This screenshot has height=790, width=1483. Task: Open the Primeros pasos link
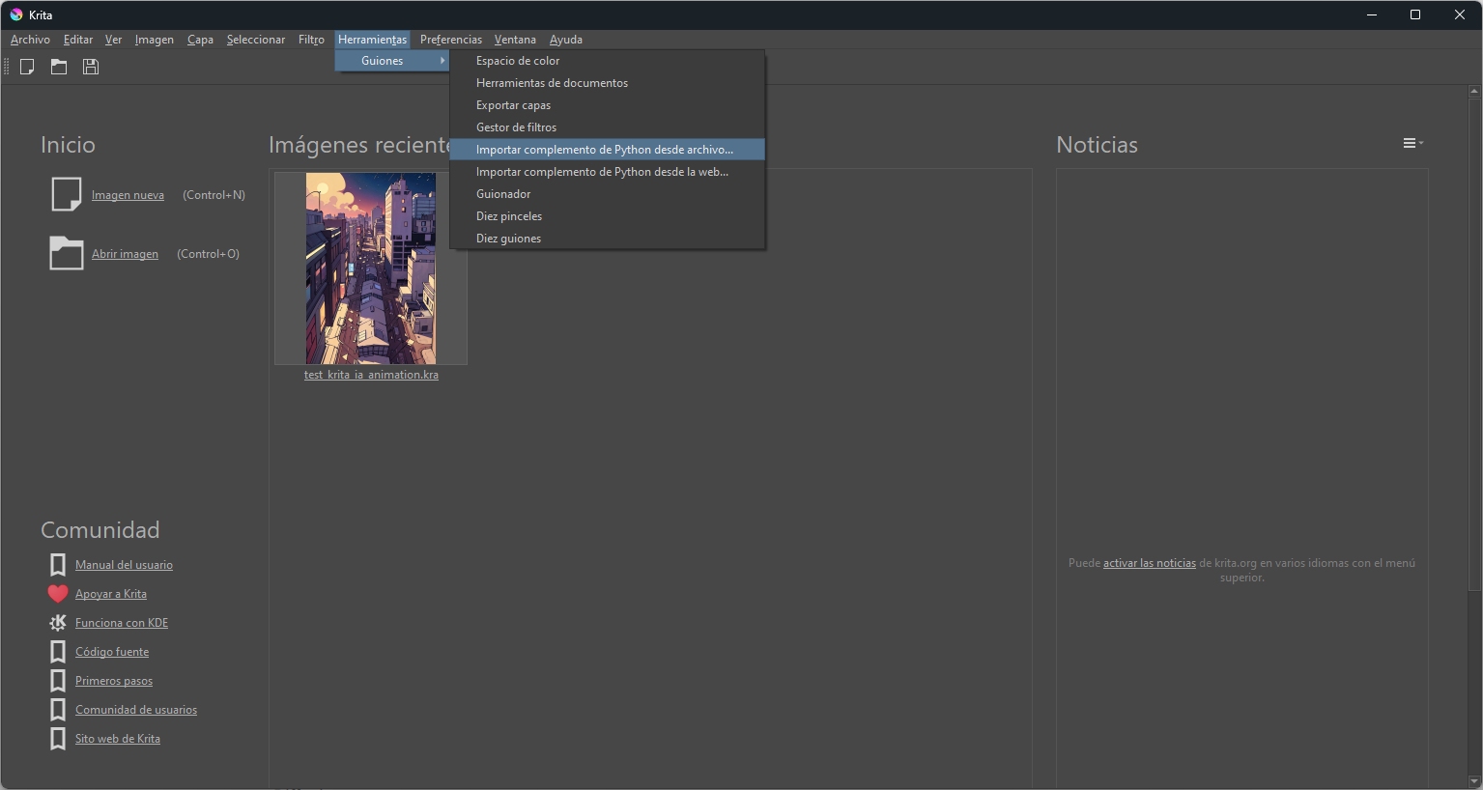click(114, 681)
